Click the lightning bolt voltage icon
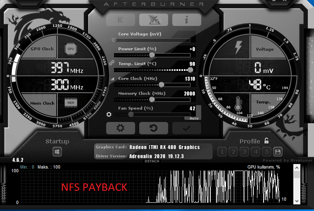 point(238,47)
